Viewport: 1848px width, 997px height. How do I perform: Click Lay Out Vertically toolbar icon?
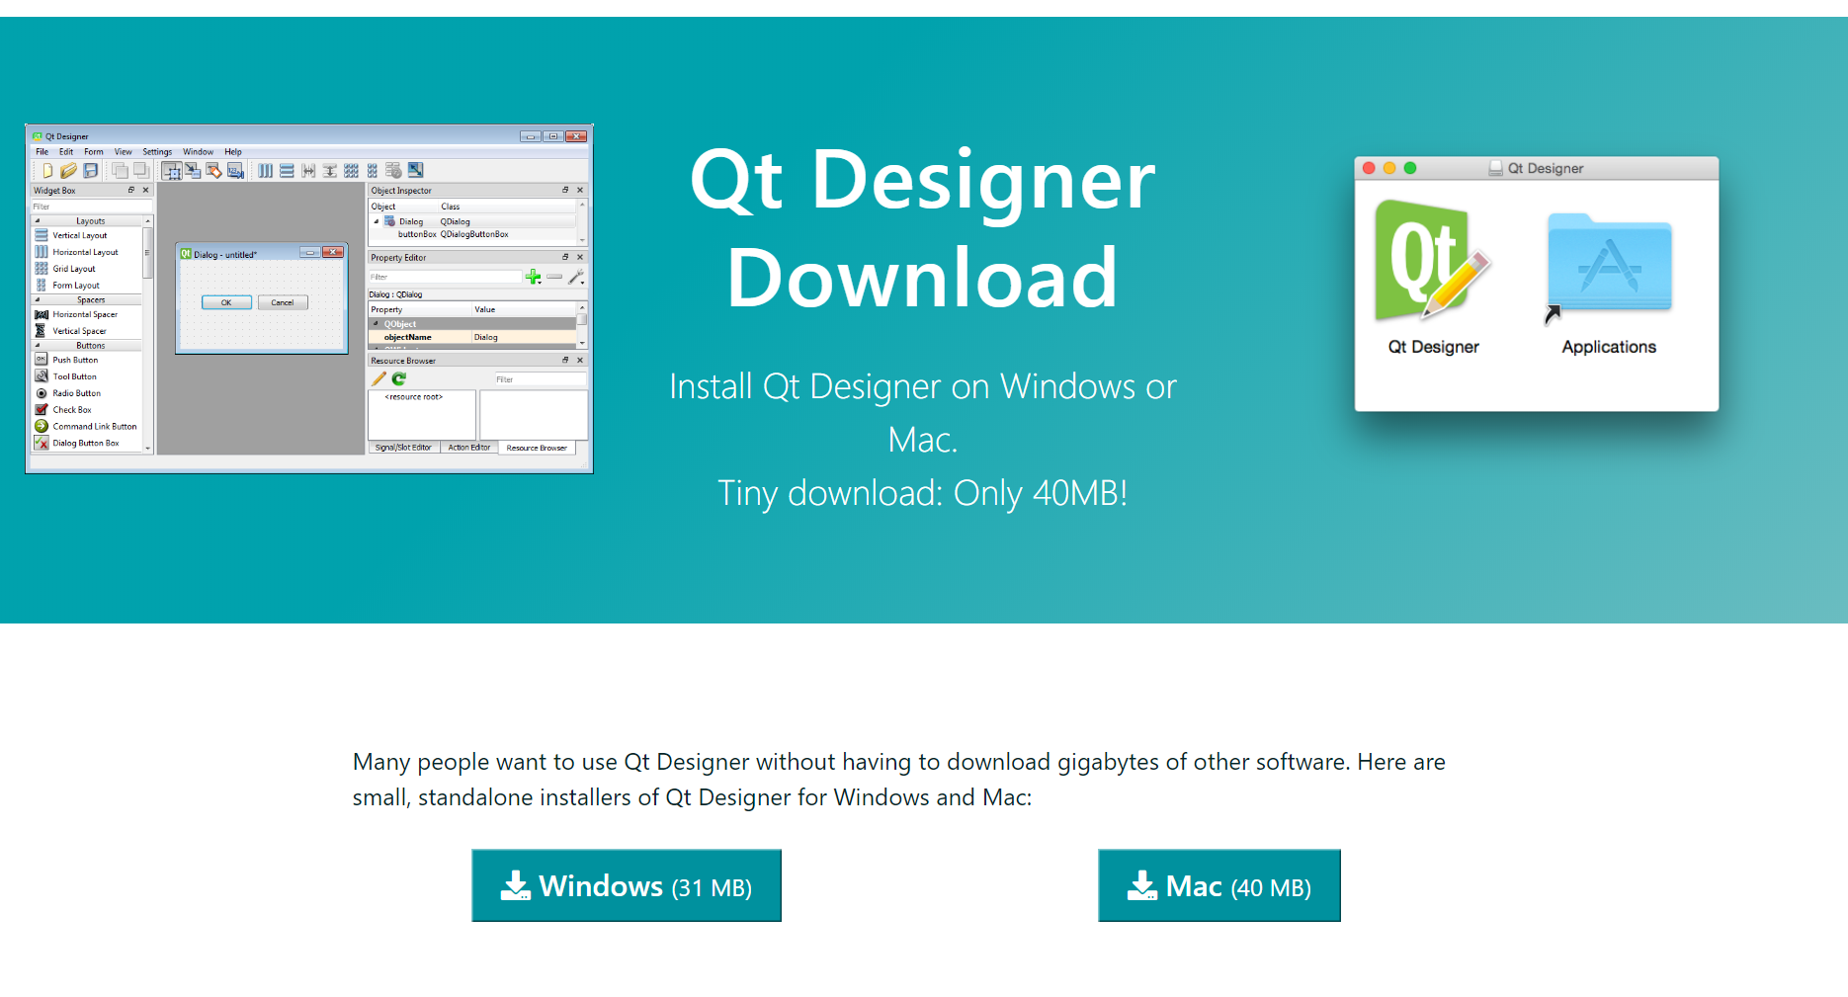287,171
